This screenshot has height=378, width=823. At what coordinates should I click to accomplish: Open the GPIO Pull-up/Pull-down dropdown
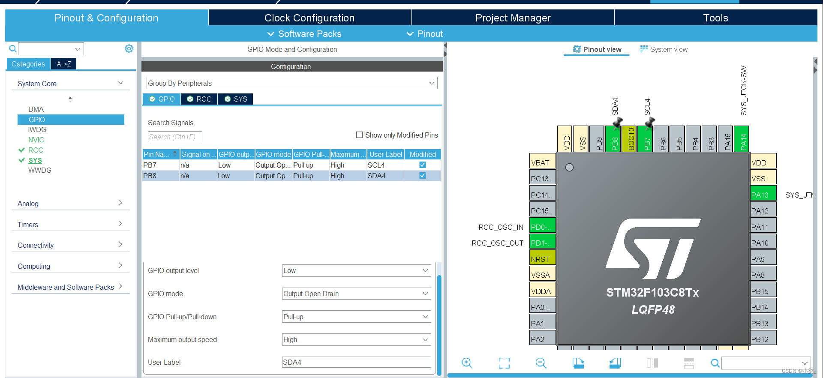[x=356, y=317]
